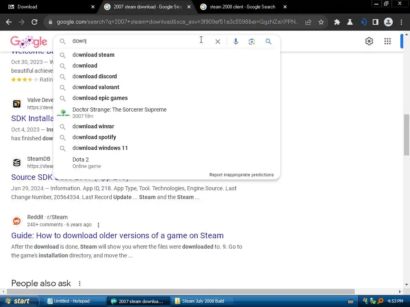Click the 4:53 PM system clock
The image size is (410, 307).
(x=395, y=301)
